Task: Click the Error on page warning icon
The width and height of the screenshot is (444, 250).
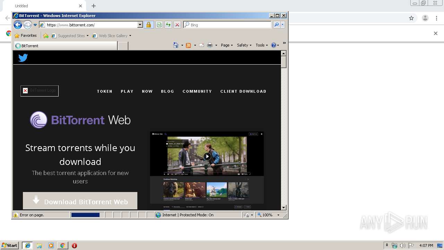Action: click(16, 215)
